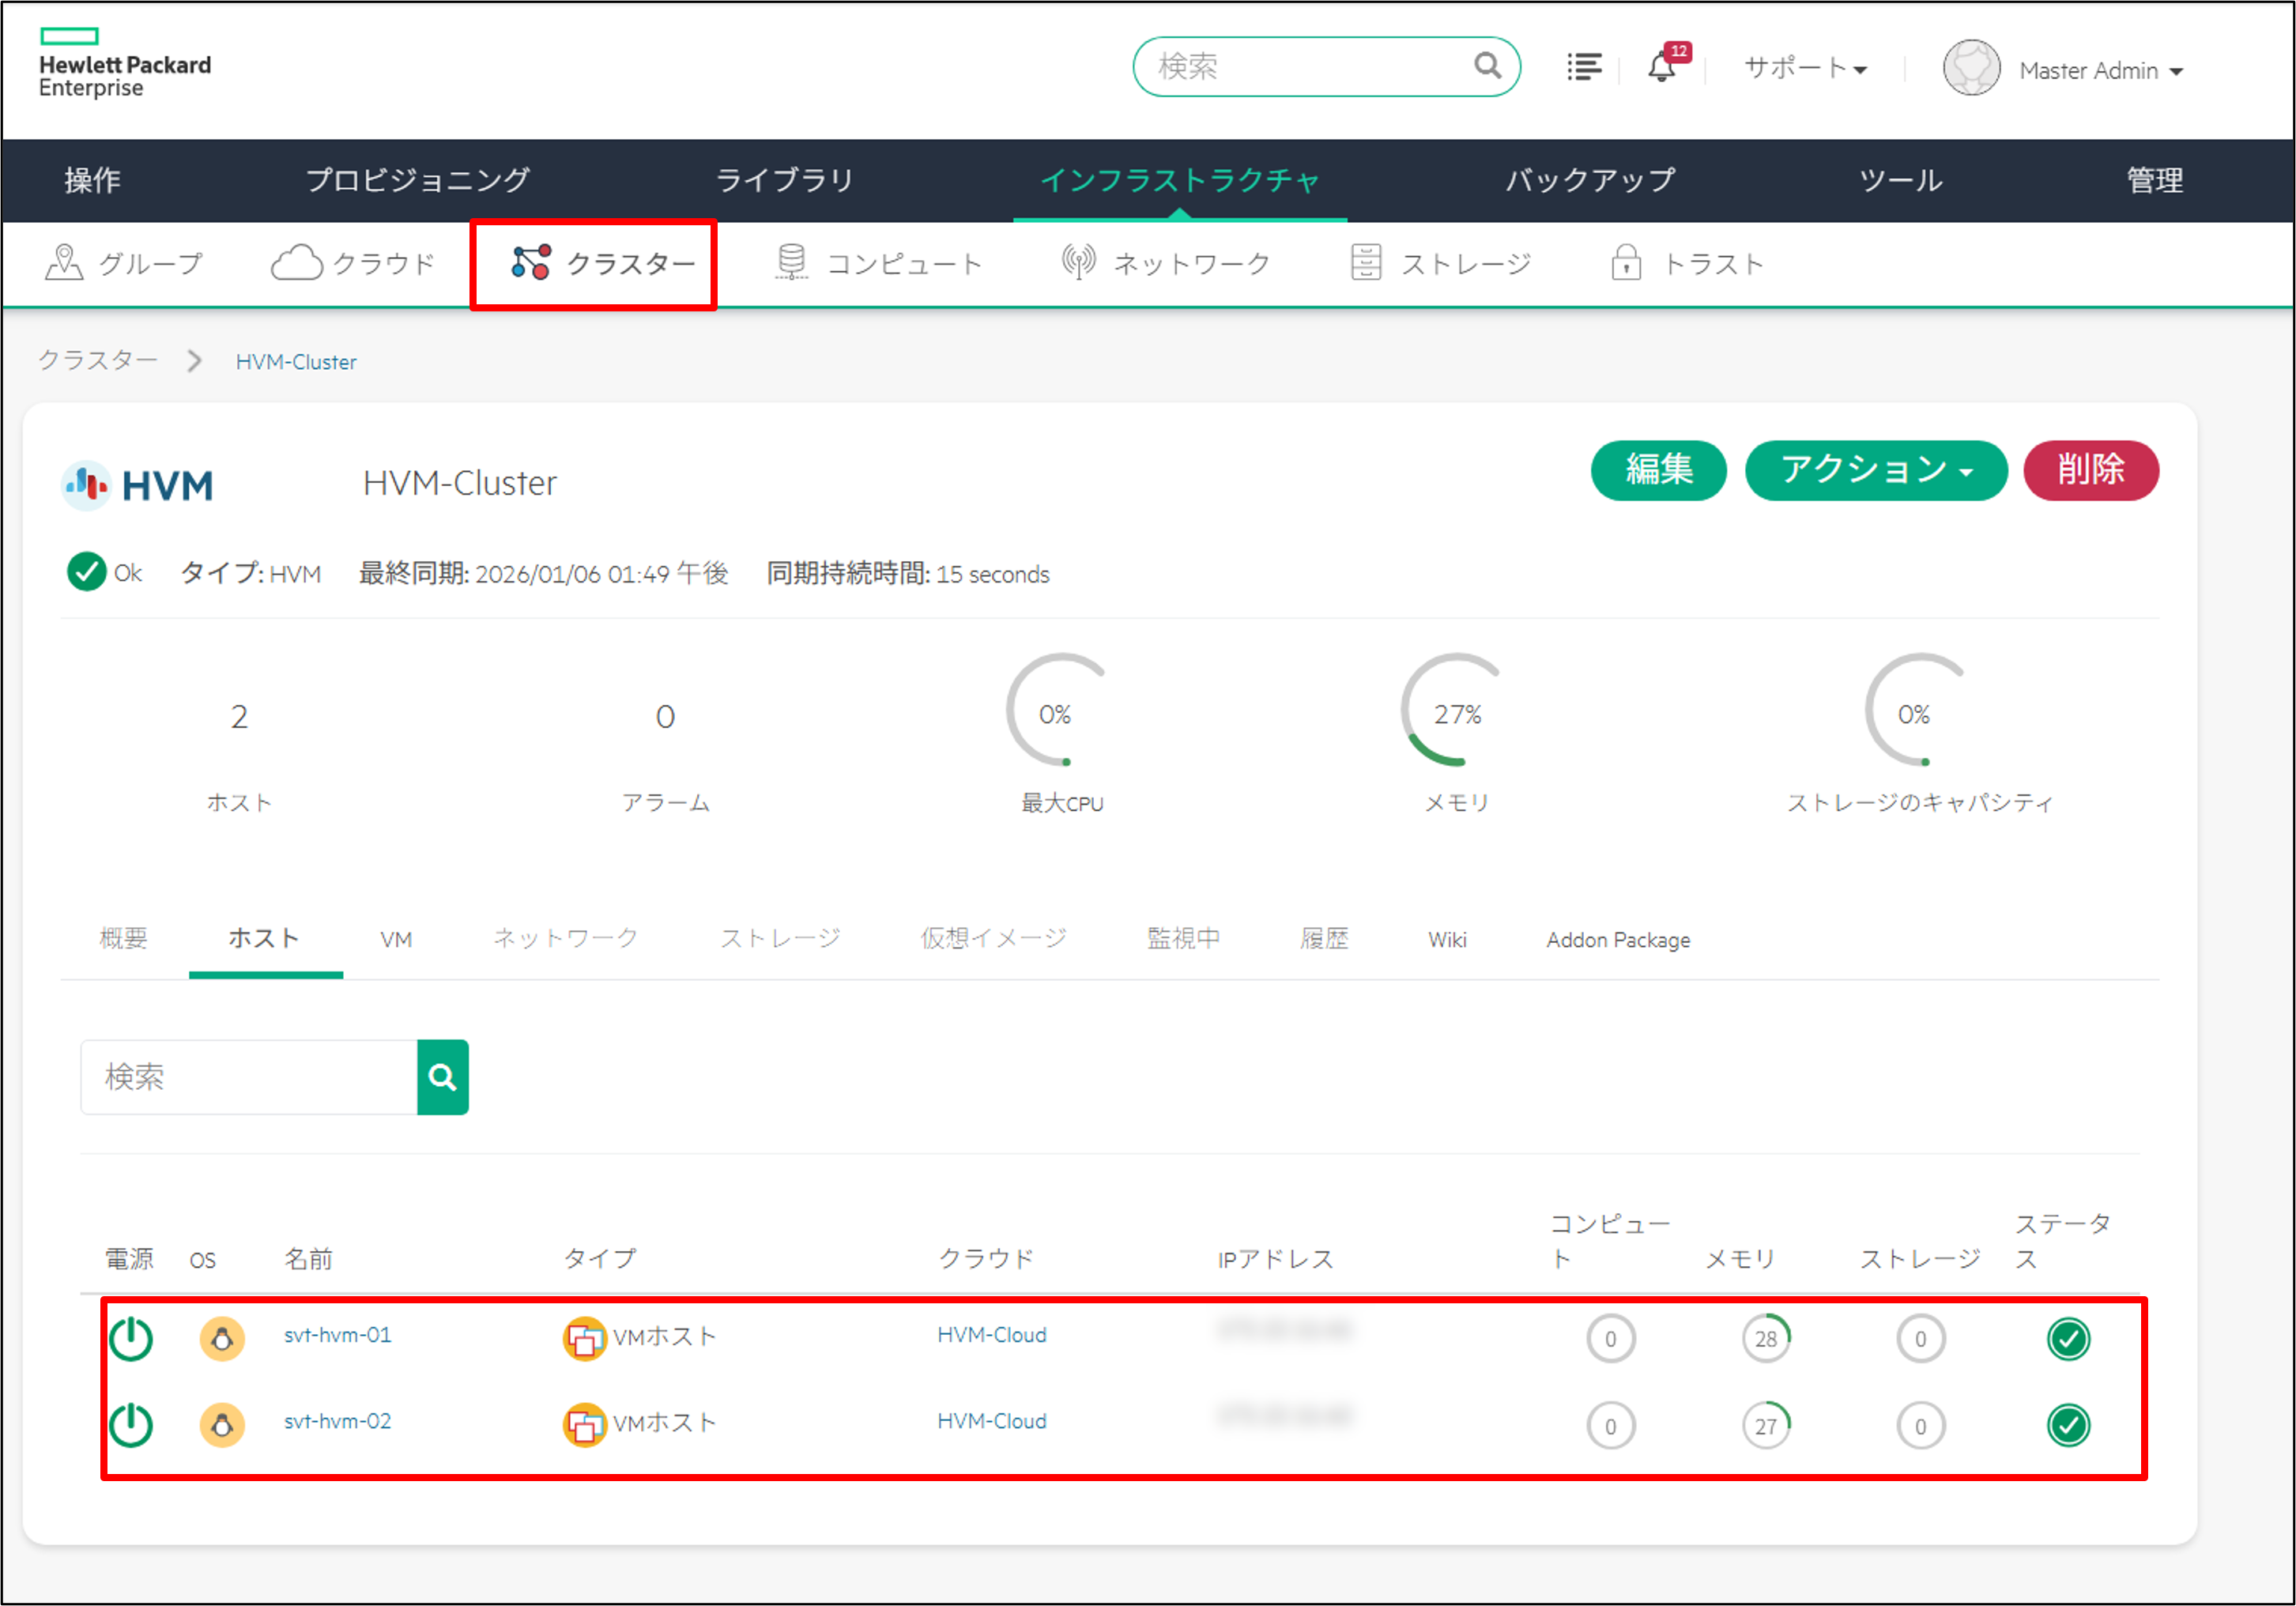This screenshot has height=1606, width=2296.
Task: Open the activity list icon in header
Action: tap(1583, 68)
